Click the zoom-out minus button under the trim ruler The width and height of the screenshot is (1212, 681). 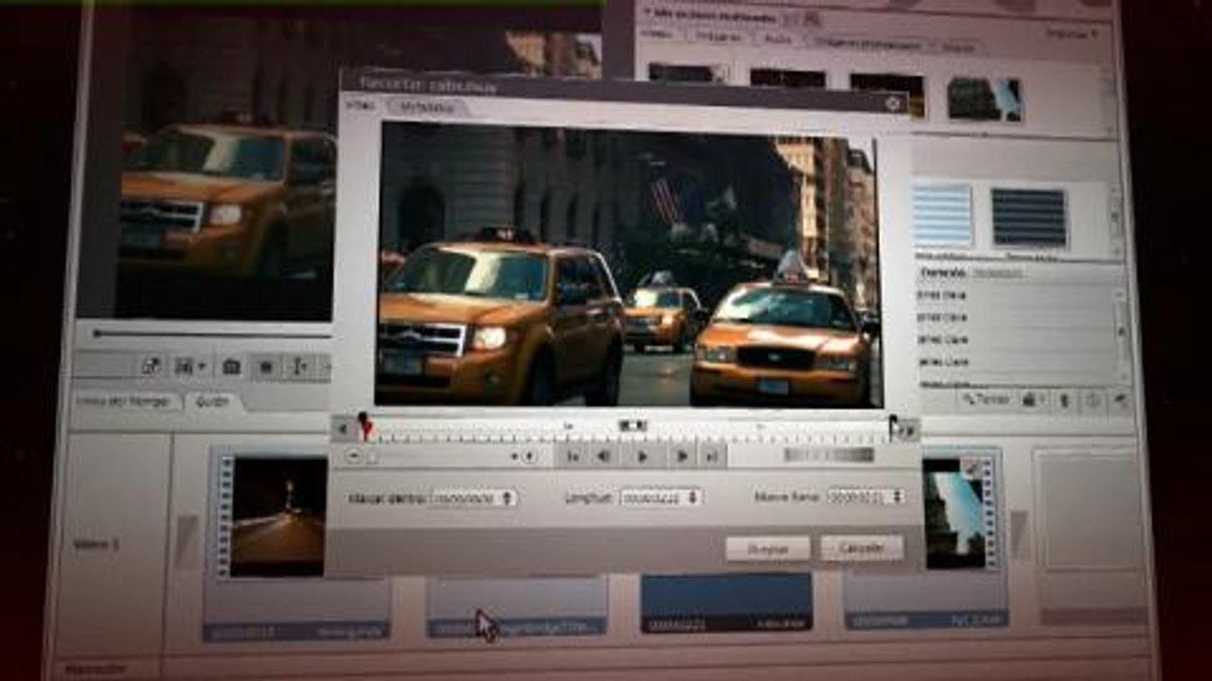[353, 456]
